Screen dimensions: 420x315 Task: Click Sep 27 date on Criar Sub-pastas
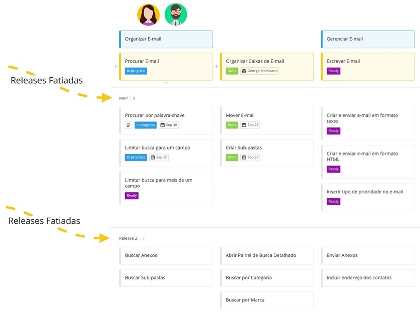(x=250, y=157)
